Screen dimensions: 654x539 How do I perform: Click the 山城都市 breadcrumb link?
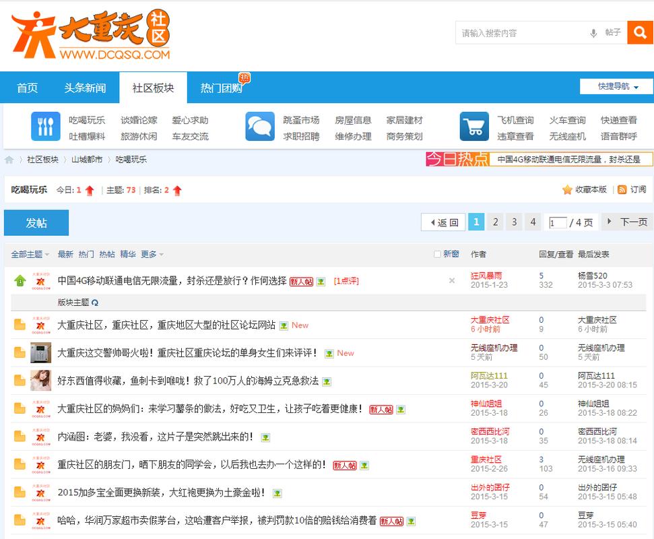87,160
